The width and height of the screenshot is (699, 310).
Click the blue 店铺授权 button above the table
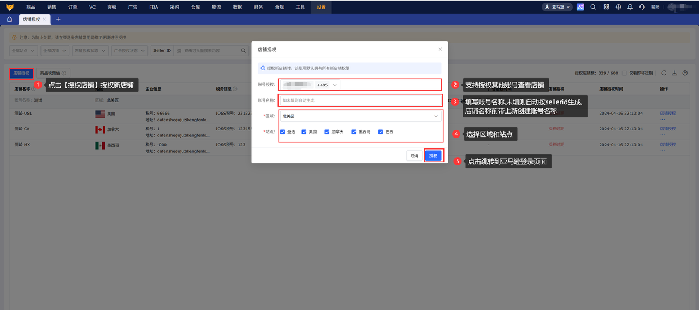(x=21, y=73)
